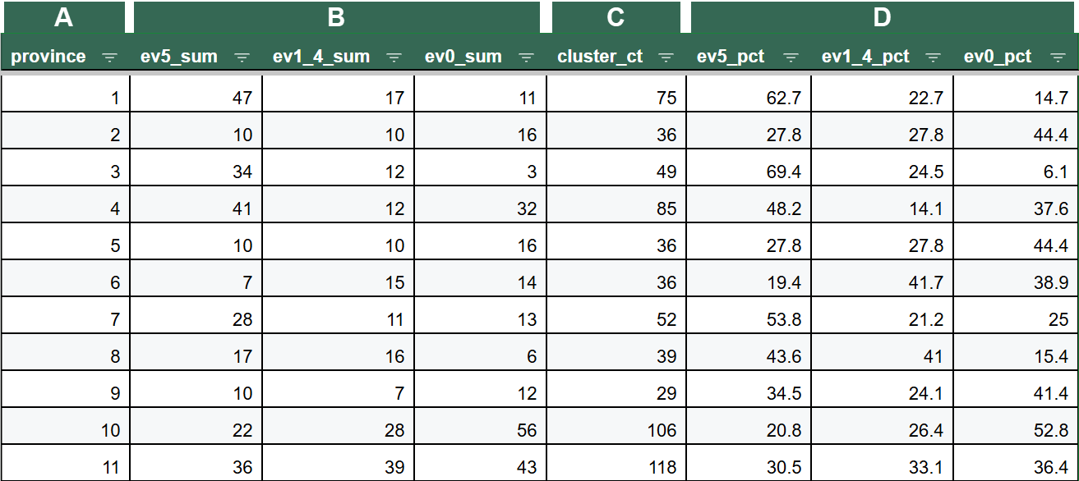Open the province column filter dropdown
This screenshot has width=1079, height=481.
pyautogui.click(x=110, y=56)
